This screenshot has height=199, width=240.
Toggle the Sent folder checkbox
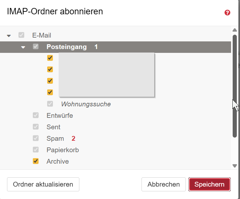(x=36, y=127)
